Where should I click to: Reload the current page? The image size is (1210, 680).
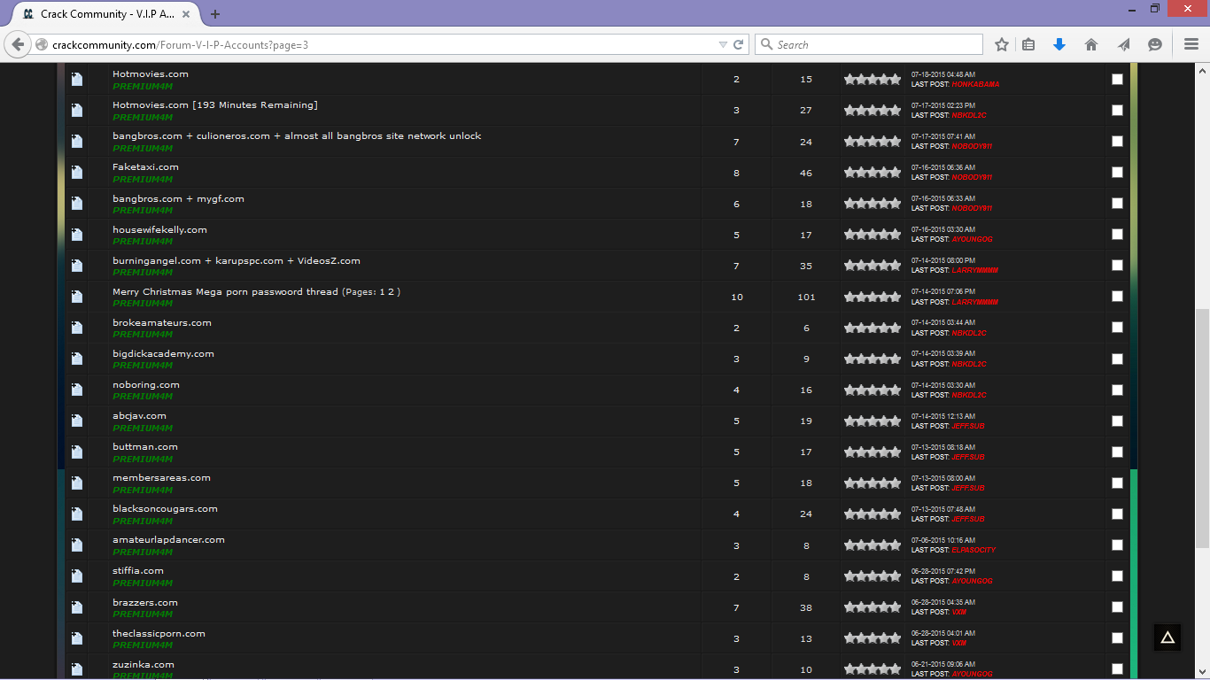(738, 44)
